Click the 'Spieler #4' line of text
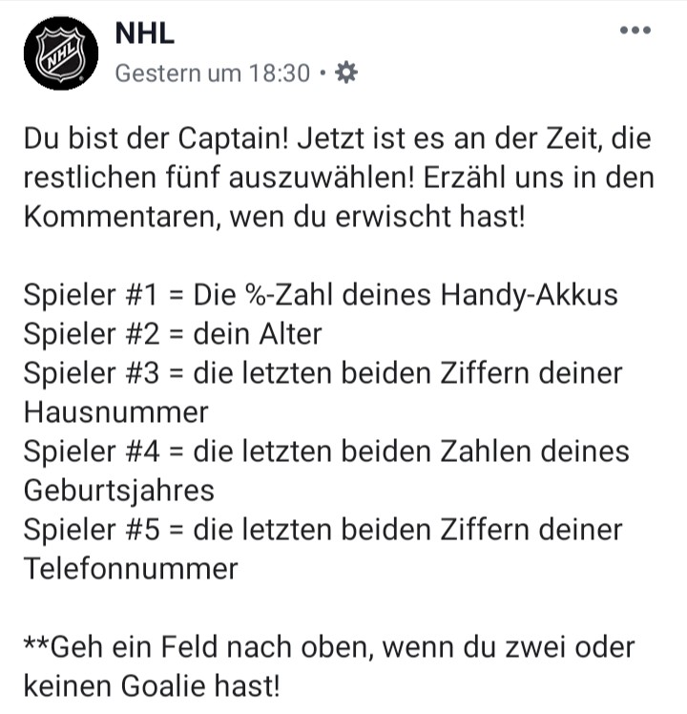Viewport: 687px width, 714px height. pyautogui.click(x=326, y=451)
